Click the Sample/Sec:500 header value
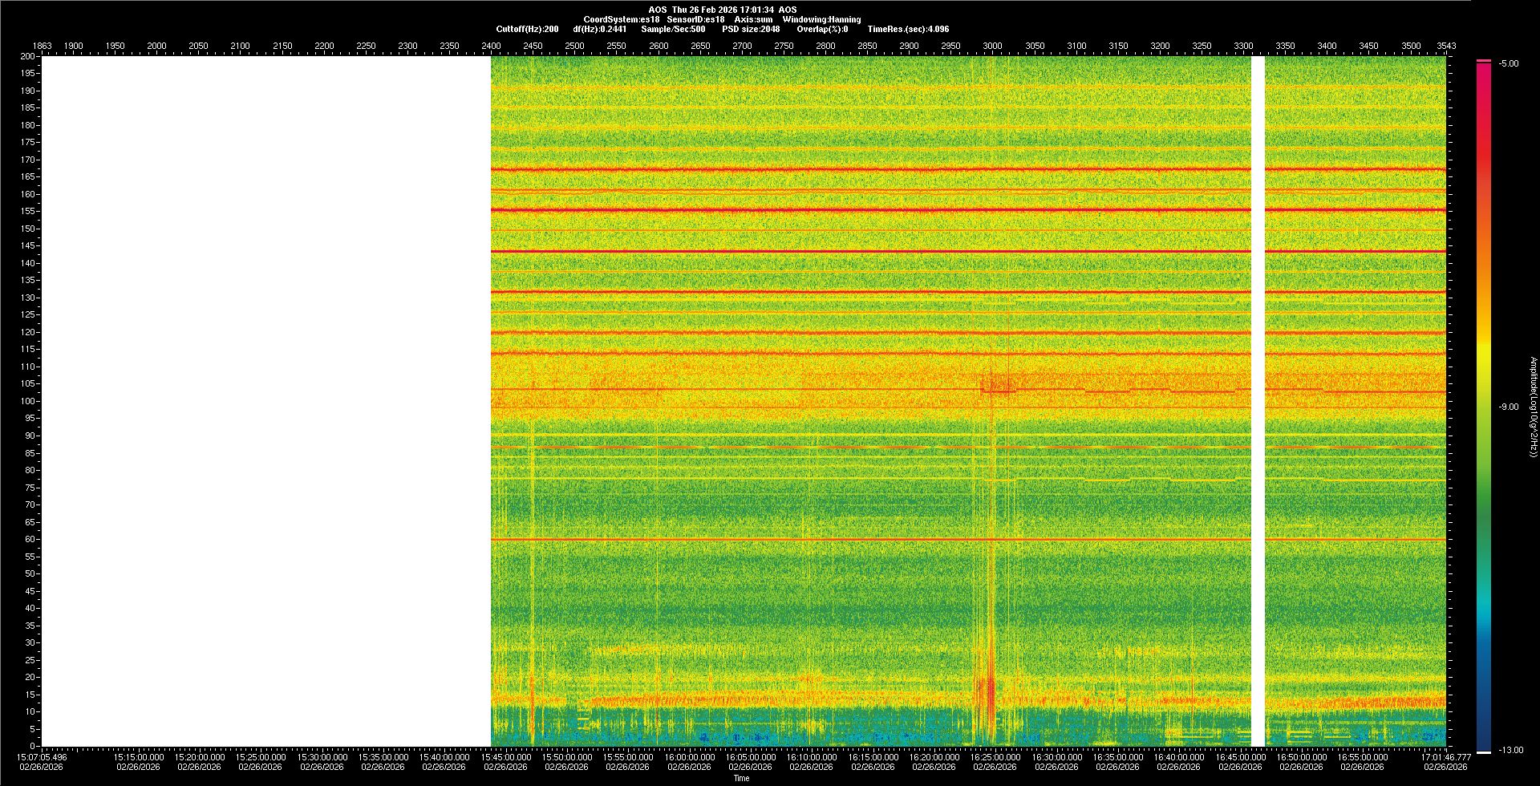The width and height of the screenshot is (1540, 786). pos(673,29)
